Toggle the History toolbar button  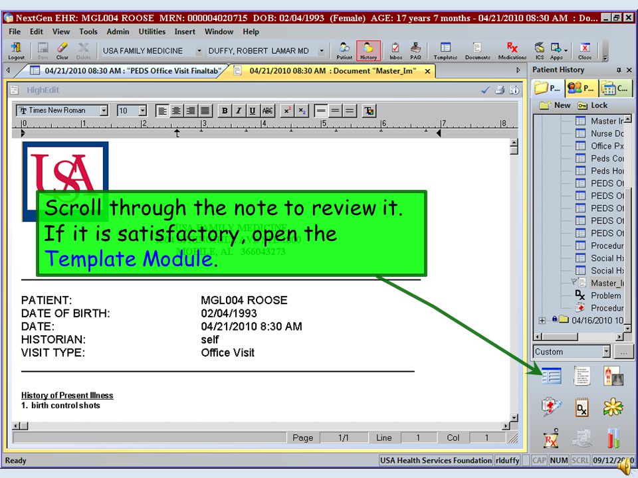pos(368,51)
